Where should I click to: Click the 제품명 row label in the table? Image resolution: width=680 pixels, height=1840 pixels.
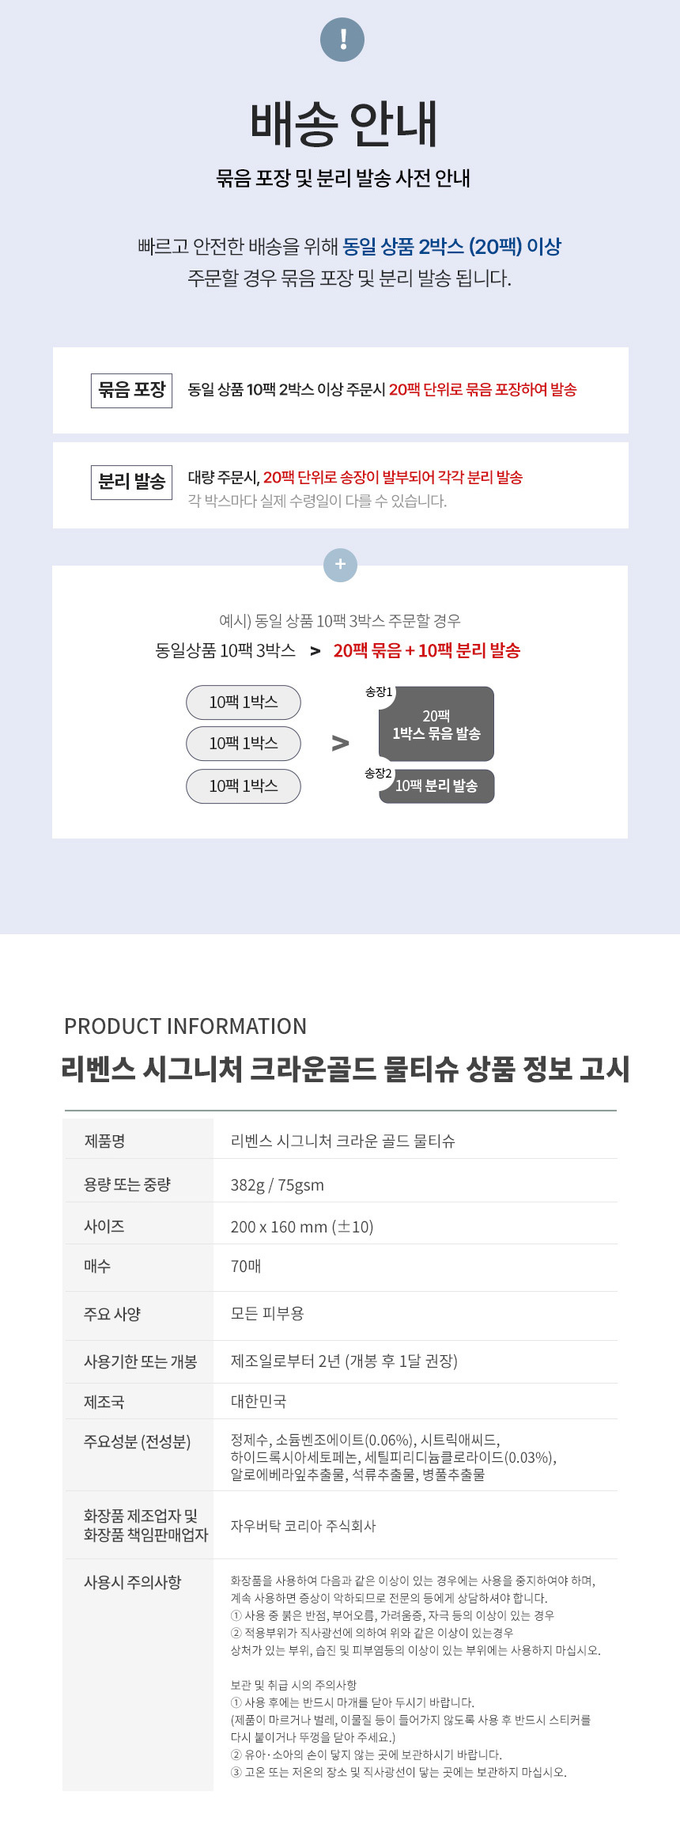click(105, 1141)
